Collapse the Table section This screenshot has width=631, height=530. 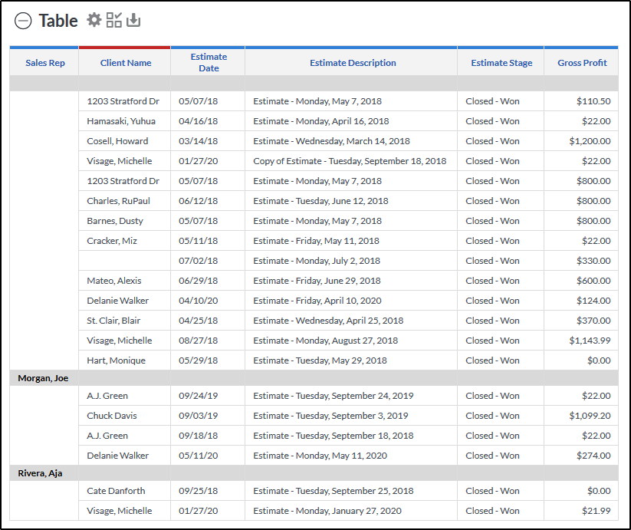coord(23,21)
